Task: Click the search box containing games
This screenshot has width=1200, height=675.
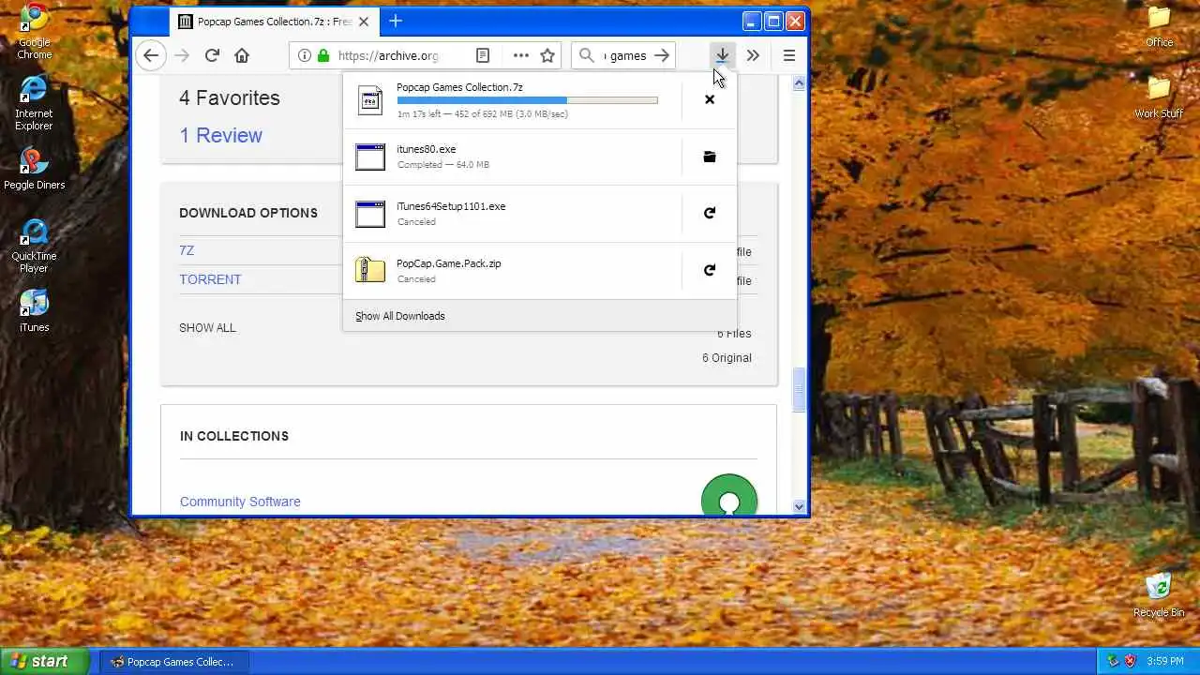Action: coord(625,55)
